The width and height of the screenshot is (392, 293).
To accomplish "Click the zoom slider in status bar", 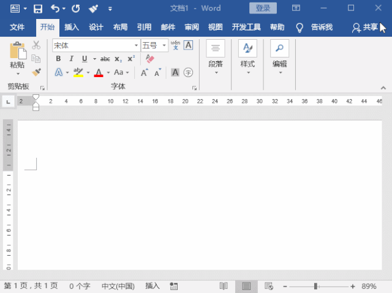I will click(x=315, y=286).
